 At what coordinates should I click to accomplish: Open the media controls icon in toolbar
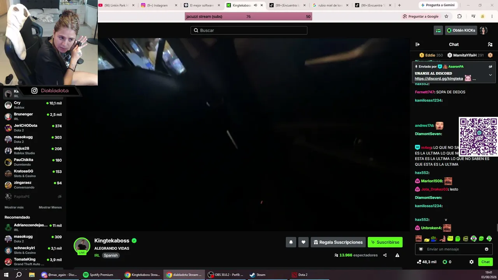473,16
